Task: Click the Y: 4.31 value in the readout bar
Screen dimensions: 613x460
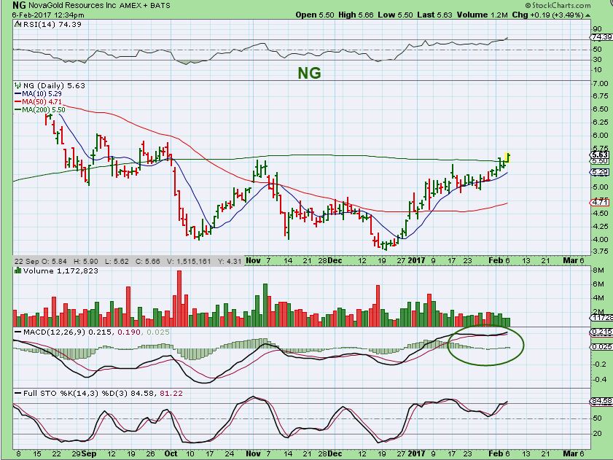Action: pyautogui.click(x=229, y=261)
